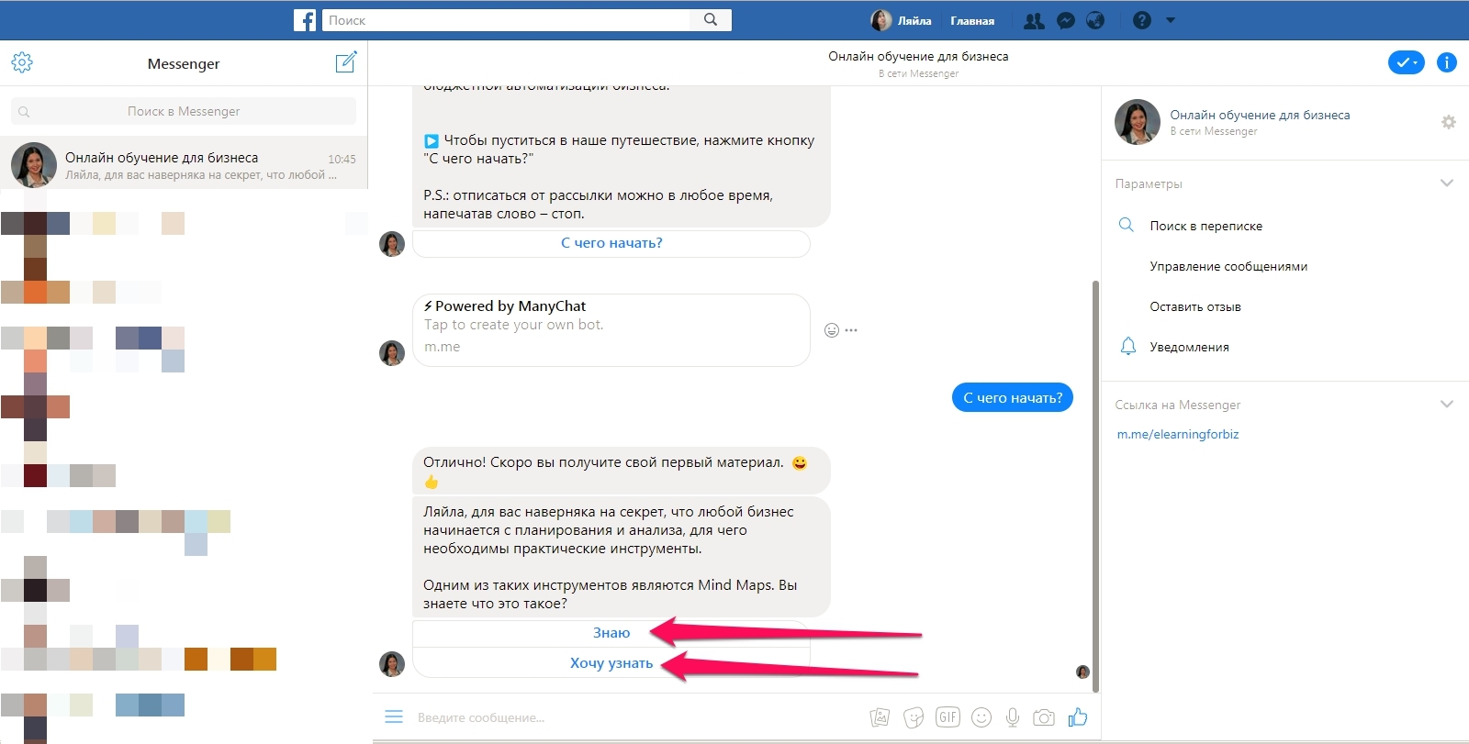Click the Facebook logo icon
Viewport: 1469px width, 744px height.
point(305,20)
